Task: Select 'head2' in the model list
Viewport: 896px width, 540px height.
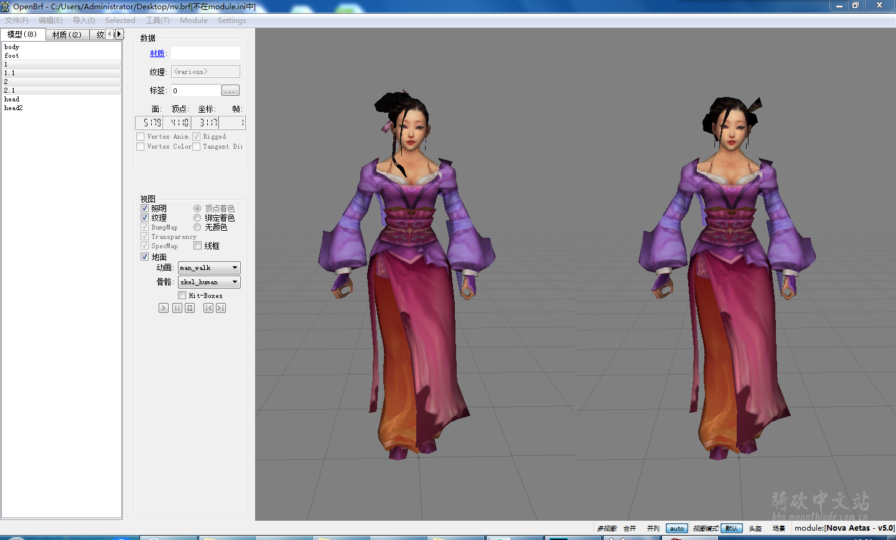Action: 61,108
